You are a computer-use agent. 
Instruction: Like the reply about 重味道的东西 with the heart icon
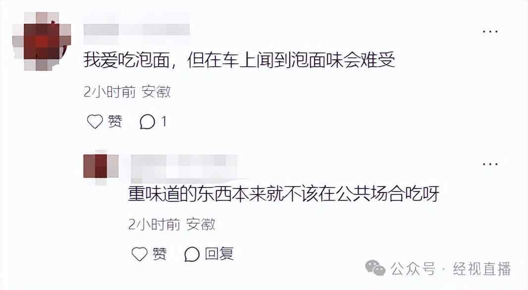[139, 254]
